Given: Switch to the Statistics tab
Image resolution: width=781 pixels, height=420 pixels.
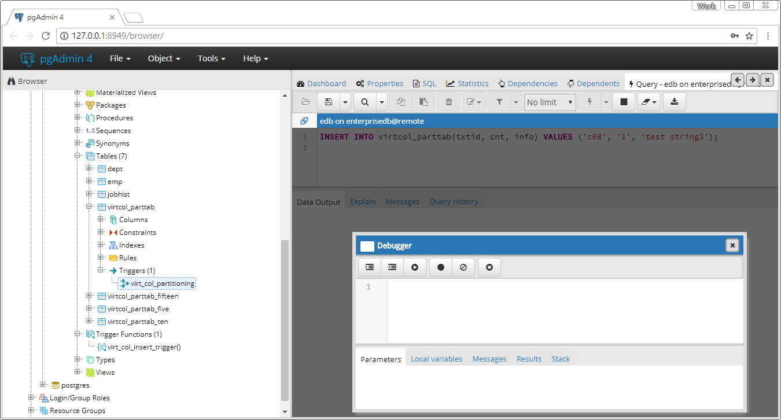Looking at the screenshot, I should pyautogui.click(x=467, y=83).
